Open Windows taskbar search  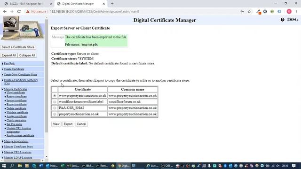coord(12,166)
